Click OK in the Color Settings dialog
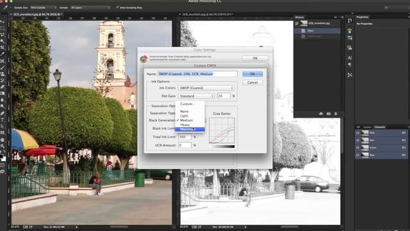410x231 pixels. tap(255, 58)
